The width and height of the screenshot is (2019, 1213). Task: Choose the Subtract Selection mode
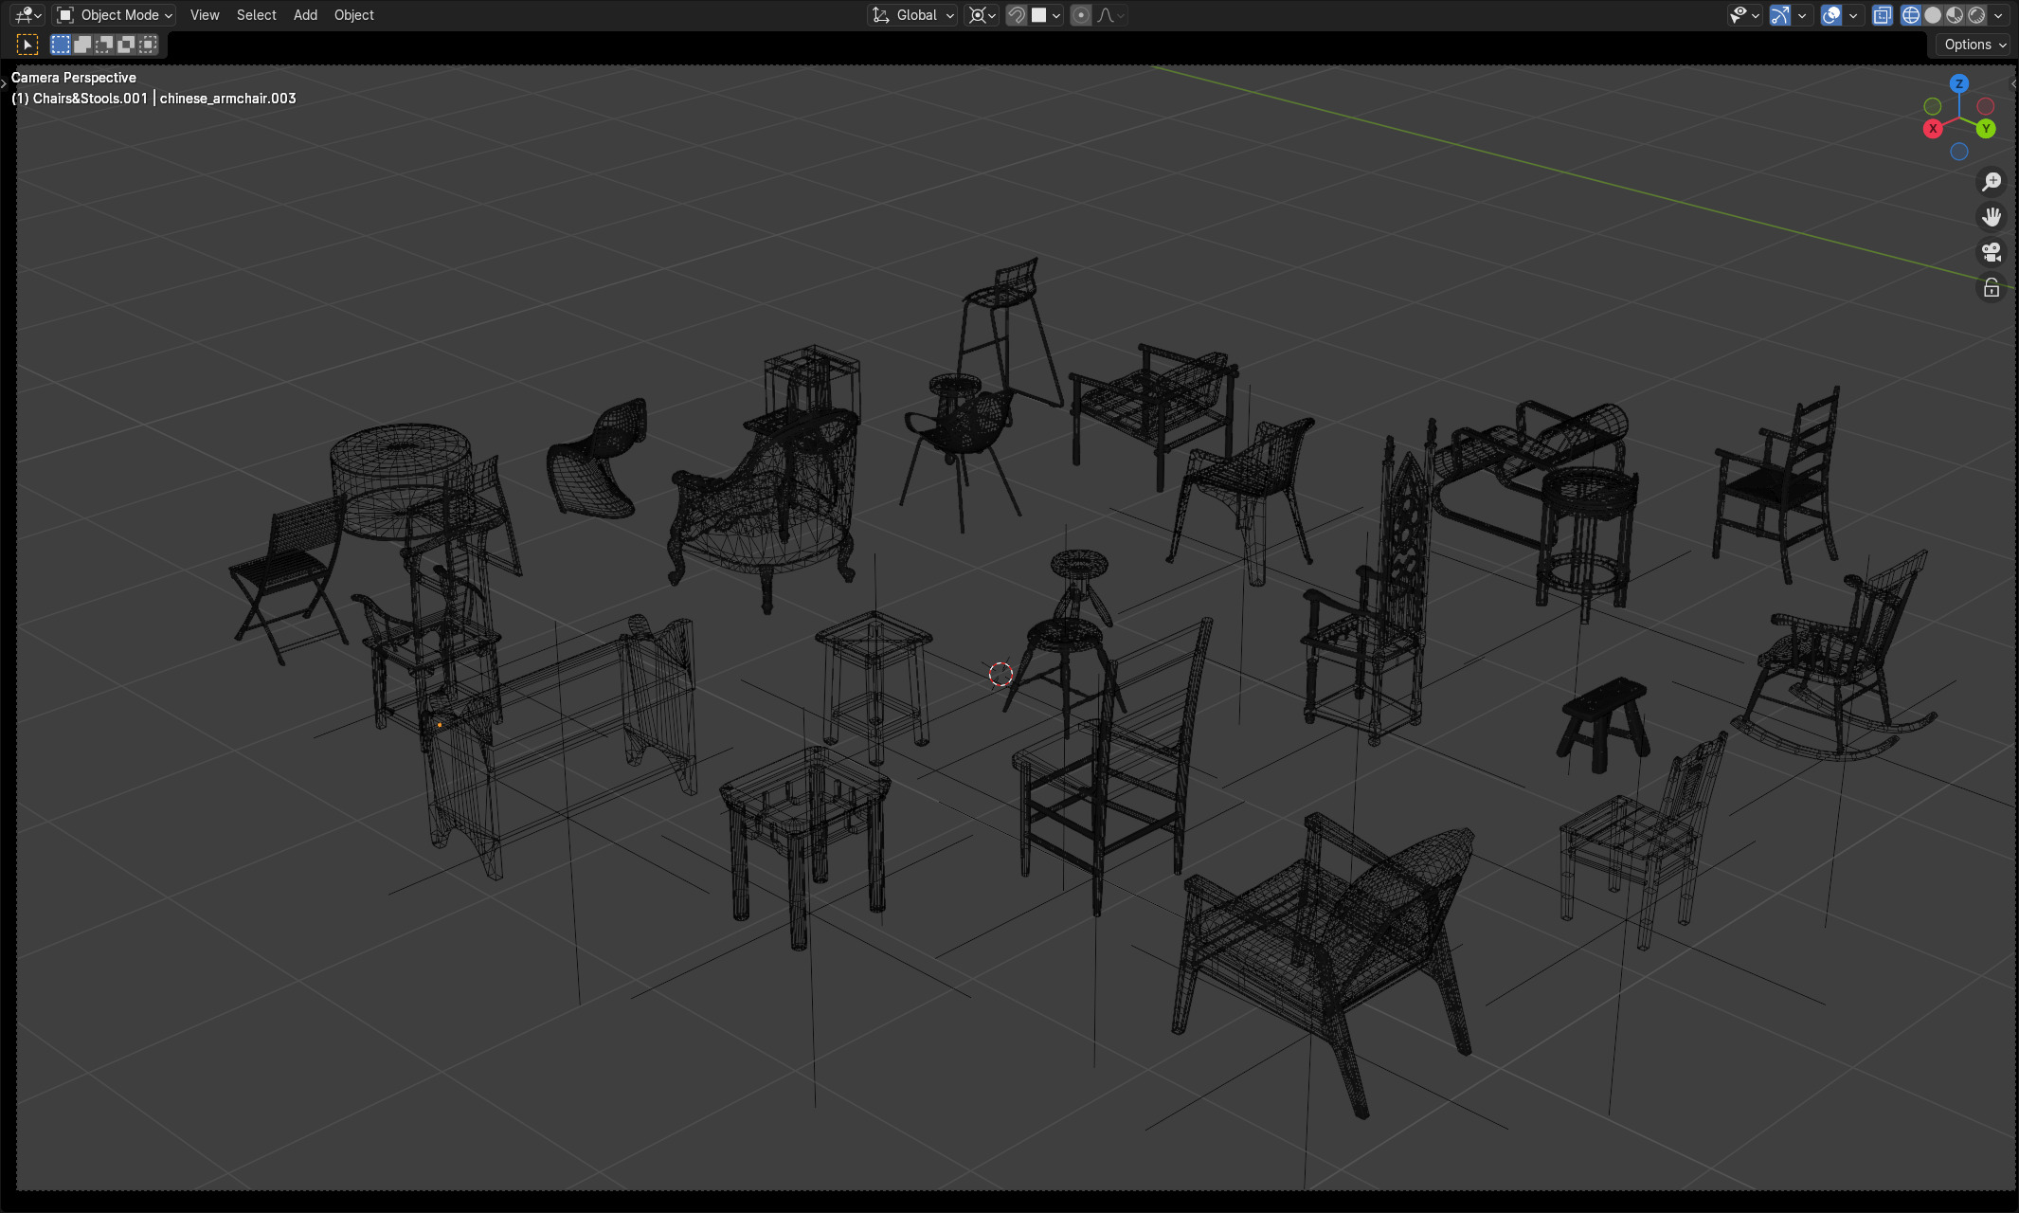(104, 45)
